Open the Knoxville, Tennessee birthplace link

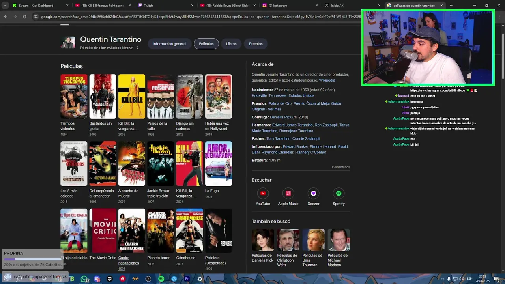tap(283, 95)
